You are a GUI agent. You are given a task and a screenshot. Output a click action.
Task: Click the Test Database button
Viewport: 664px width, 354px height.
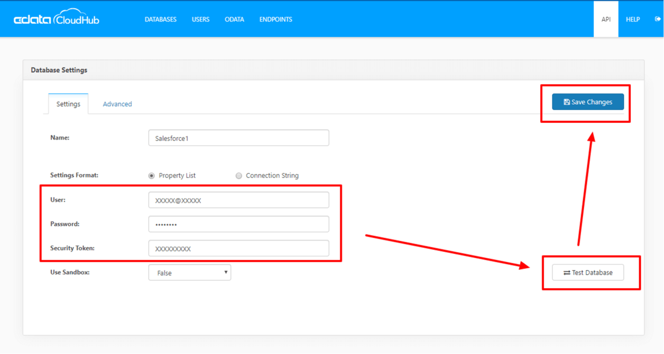[x=588, y=272]
